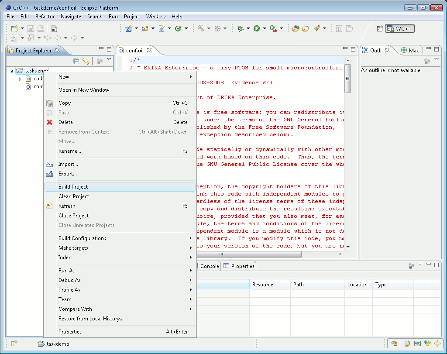
Task: Select Build Project in context menu
Action: pyautogui.click(x=120, y=187)
